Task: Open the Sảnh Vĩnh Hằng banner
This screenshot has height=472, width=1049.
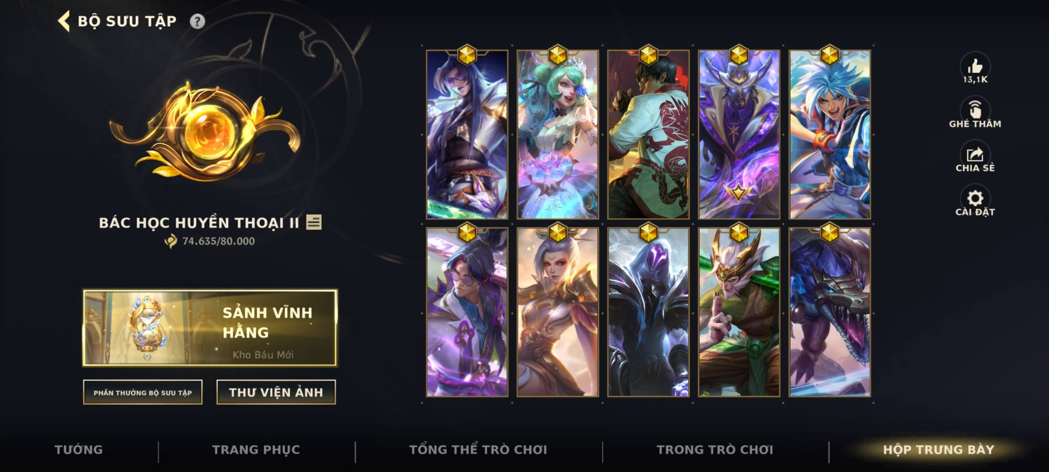Action: pyautogui.click(x=210, y=328)
